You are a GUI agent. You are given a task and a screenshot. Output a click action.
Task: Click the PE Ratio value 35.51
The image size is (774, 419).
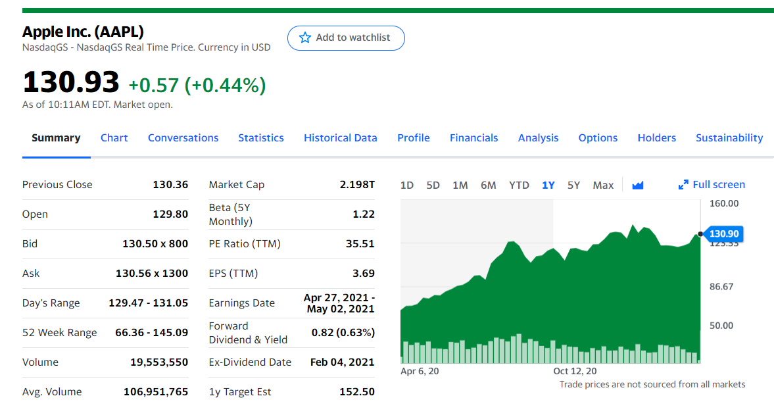[360, 244]
